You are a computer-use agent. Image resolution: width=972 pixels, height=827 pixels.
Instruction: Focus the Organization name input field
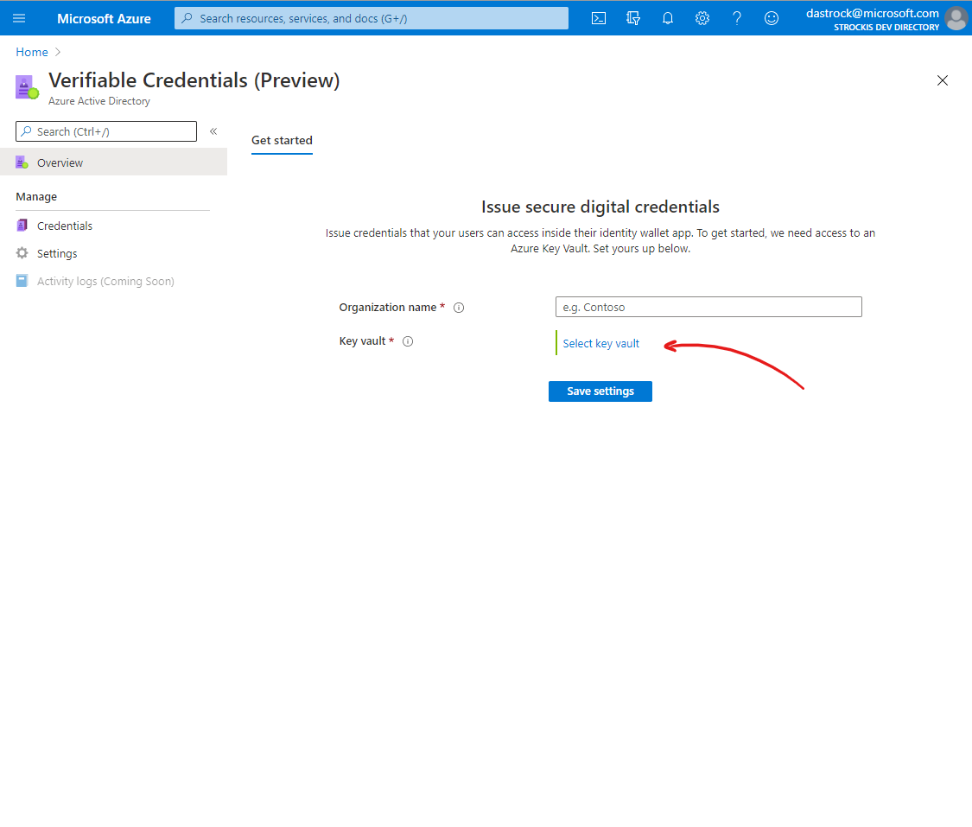click(708, 307)
